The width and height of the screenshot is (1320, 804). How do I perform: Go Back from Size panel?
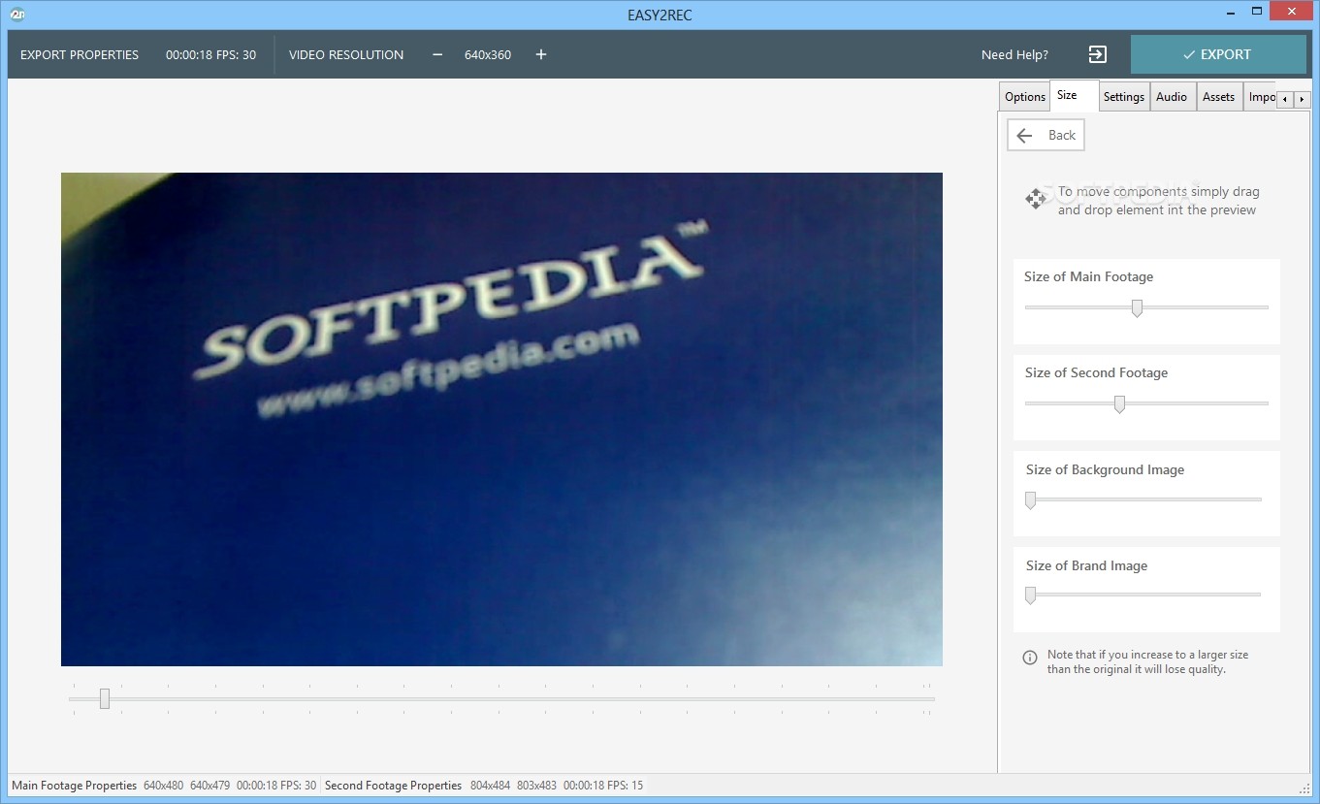tap(1046, 136)
